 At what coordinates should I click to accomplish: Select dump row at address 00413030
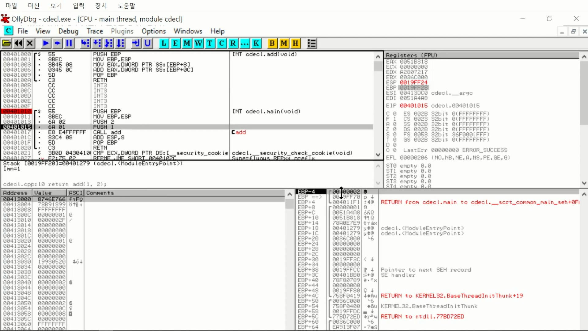[143, 262]
